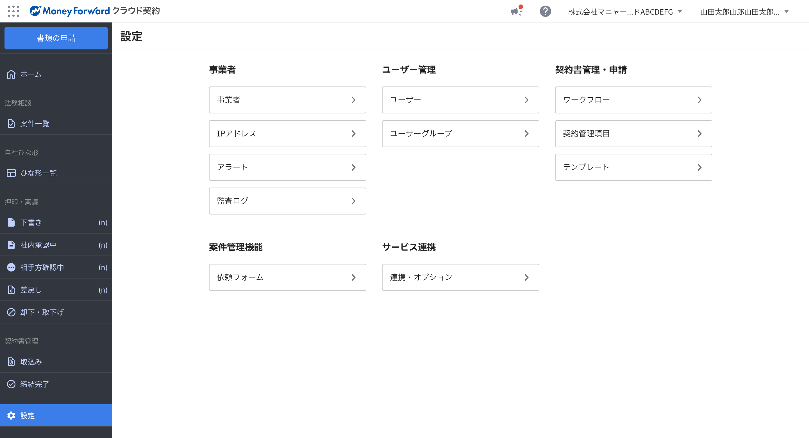809x438 pixels.
Task: Click chevron on 連携・オプション card
Action: point(527,277)
